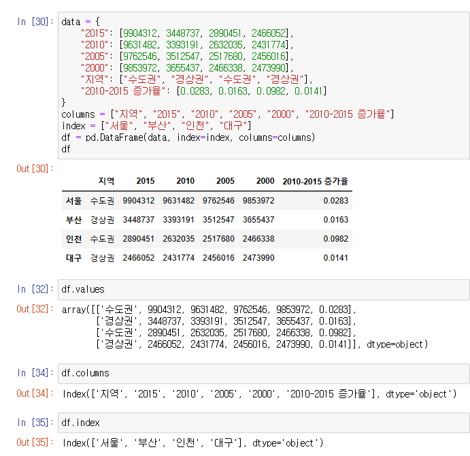Select the Out [30] prompt label

pos(35,169)
